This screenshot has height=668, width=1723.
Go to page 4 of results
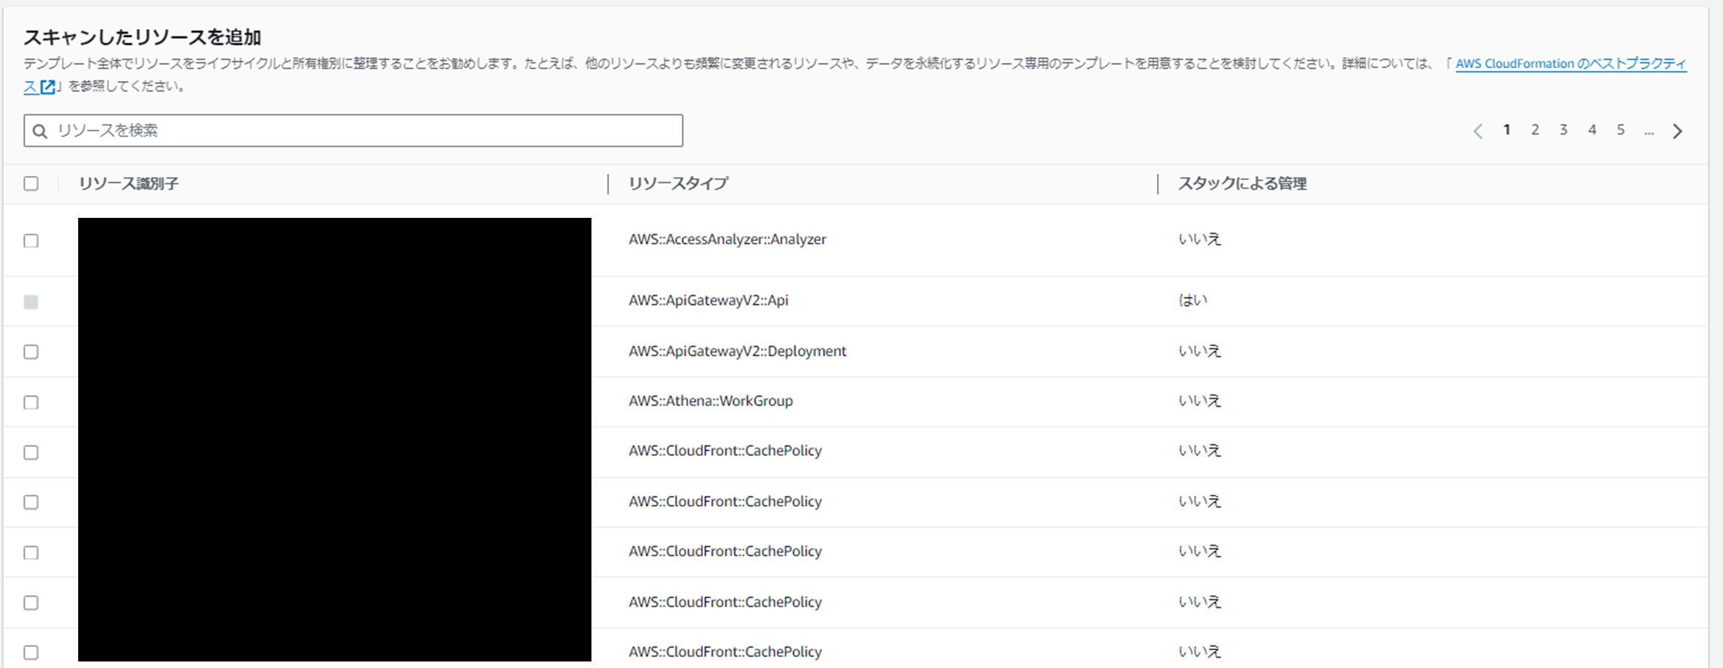[x=1592, y=130]
